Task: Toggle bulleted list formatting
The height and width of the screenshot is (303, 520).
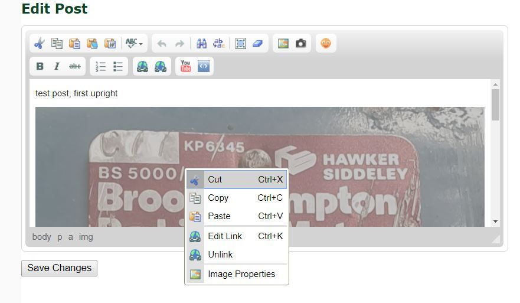Action: 118,66
